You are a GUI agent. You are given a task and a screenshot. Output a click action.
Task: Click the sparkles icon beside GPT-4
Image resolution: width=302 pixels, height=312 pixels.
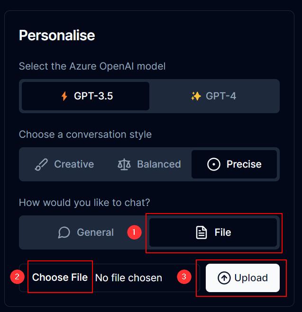[x=196, y=96]
